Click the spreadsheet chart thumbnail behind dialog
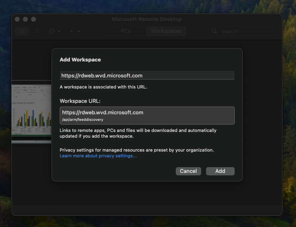Viewport: 296px width, 227px height. tap(31, 112)
